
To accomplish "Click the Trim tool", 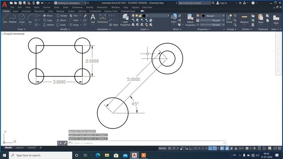I will (x=74, y=16).
